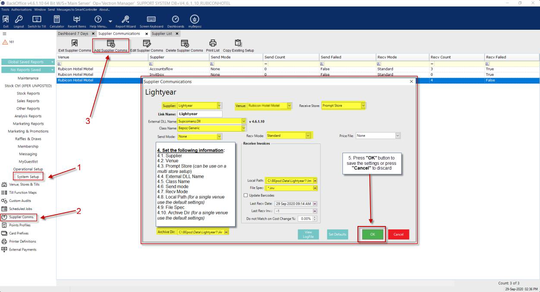Click View LogFile button
Image resolution: width=540 pixels, height=292 pixels.
(308, 234)
